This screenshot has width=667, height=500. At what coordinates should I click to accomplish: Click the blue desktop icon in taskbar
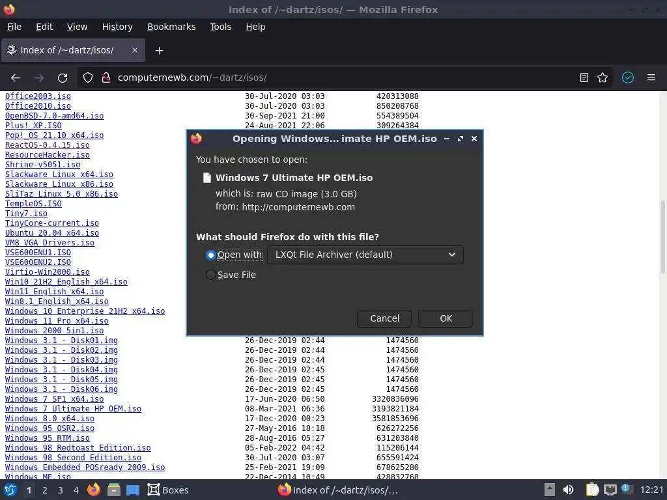[133, 490]
